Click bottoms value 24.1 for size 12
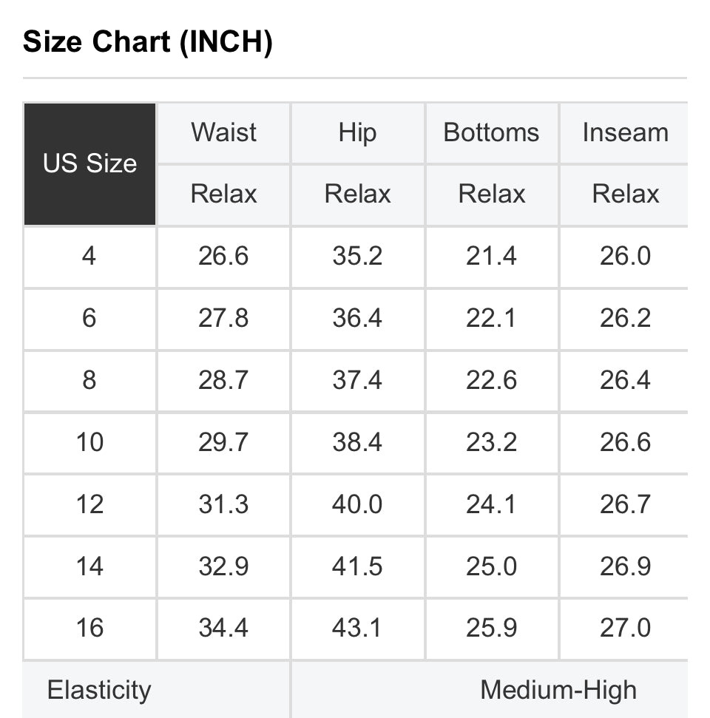 491,505
